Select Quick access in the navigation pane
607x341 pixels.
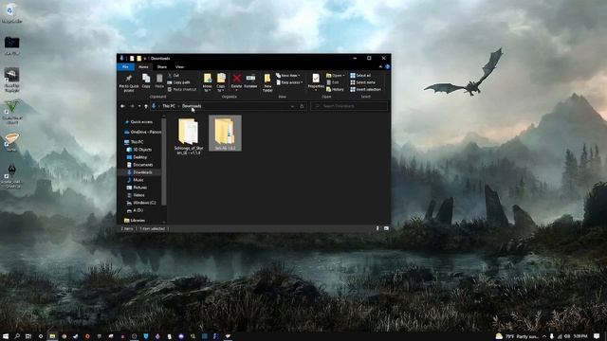(138, 122)
